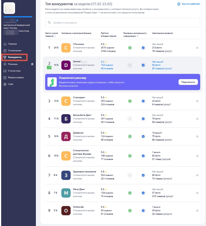Click the notification badge next to Реклама

32,64
